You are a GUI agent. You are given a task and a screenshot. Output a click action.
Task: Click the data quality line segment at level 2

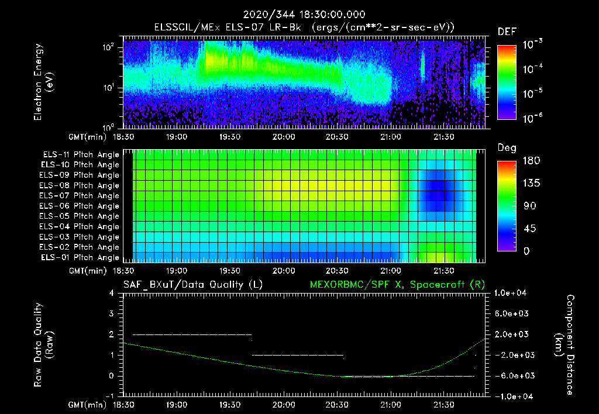[x=192, y=334]
